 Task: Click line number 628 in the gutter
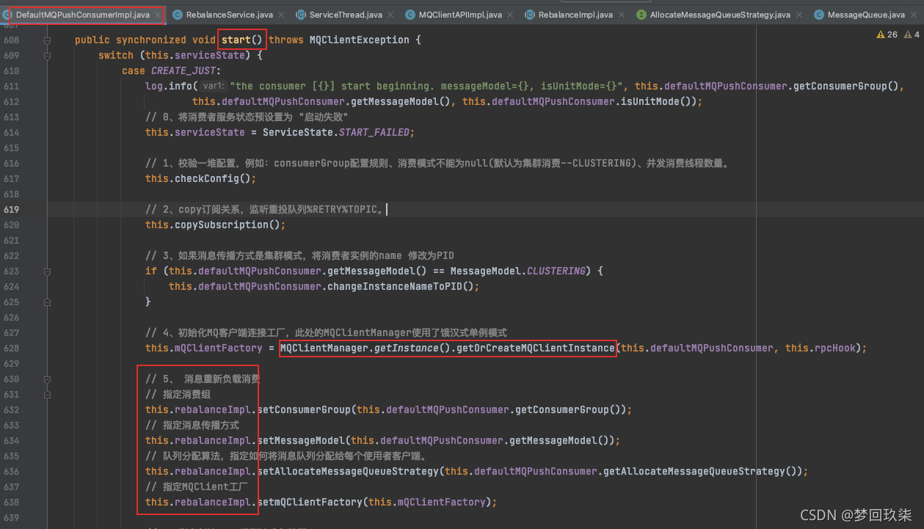point(12,349)
